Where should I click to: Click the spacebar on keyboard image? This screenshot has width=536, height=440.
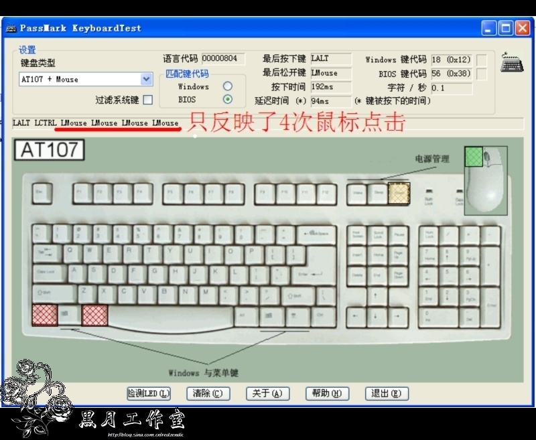(171, 317)
